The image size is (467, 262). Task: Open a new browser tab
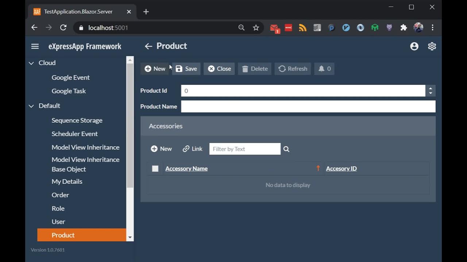click(x=146, y=12)
